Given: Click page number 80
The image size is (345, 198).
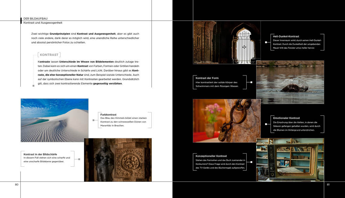Looking at the screenshot, I should [x=17, y=185].
